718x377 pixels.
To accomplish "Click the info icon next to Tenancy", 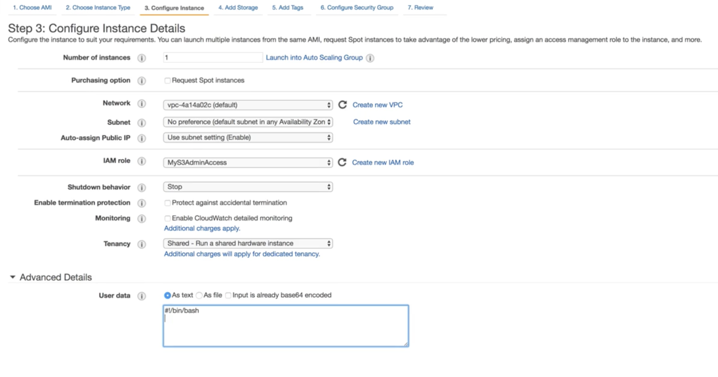I will pyautogui.click(x=142, y=243).
